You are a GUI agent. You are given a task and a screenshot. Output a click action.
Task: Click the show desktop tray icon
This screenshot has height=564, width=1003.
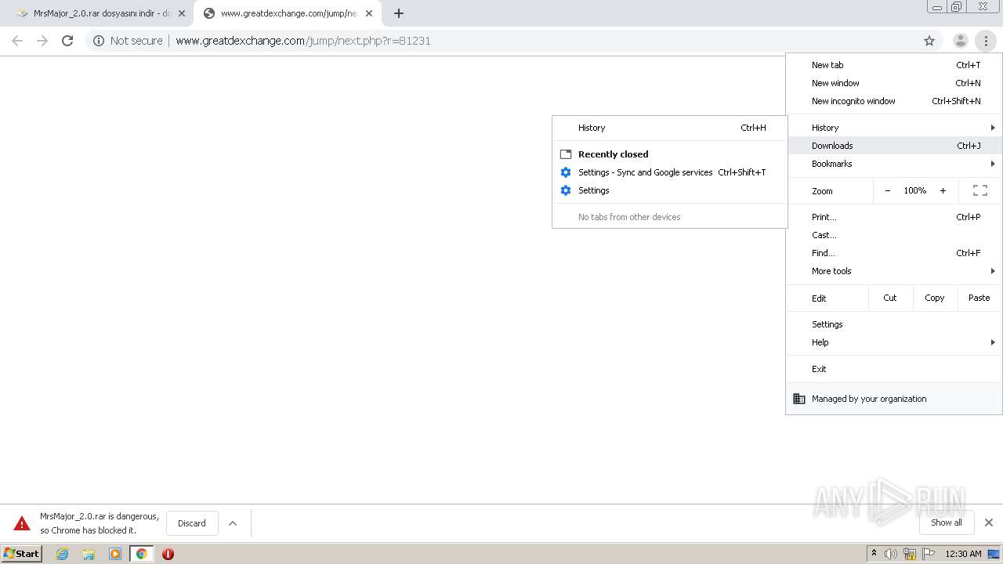[994, 554]
